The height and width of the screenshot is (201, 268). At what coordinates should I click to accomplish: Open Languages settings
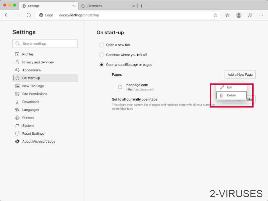[45, 110]
